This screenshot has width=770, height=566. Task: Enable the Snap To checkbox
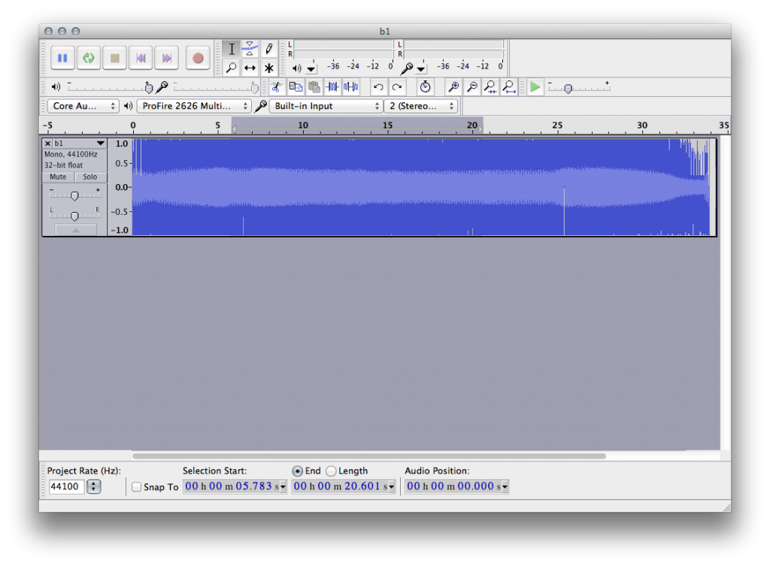pos(136,486)
